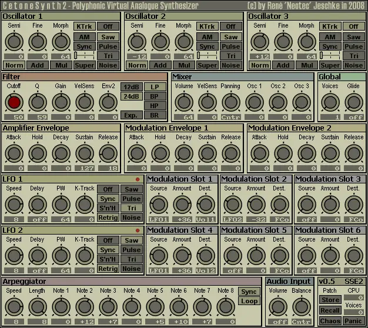368x328 pixels.
Task: Click Arpeggiator Length knob
Action: tap(38, 307)
